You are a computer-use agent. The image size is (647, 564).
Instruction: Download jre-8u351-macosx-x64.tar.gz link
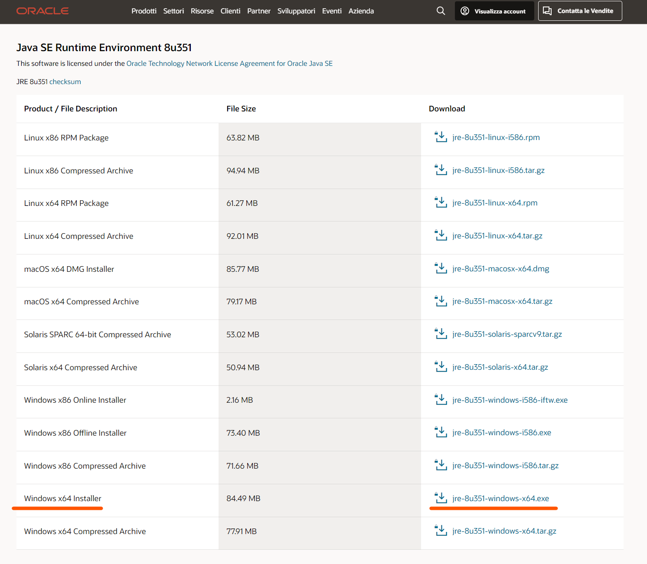coord(502,301)
